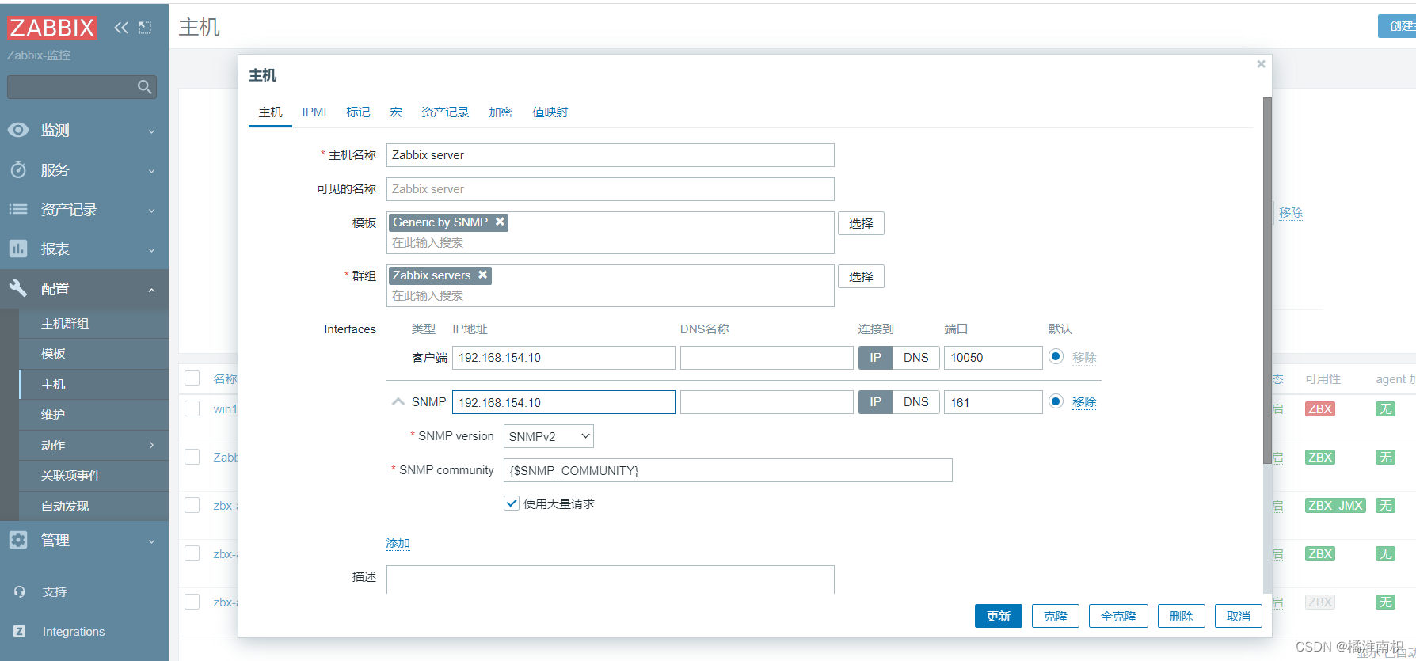The height and width of the screenshot is (661, 1416).
Task: Expand the 资产记录 menu section
Action: (151, 211)
